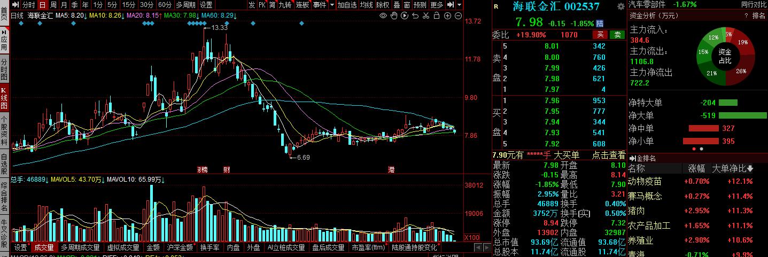Toggle the 九转 indicator button
The height and width of the screenshot is (257, 768).
pos(286,5)
